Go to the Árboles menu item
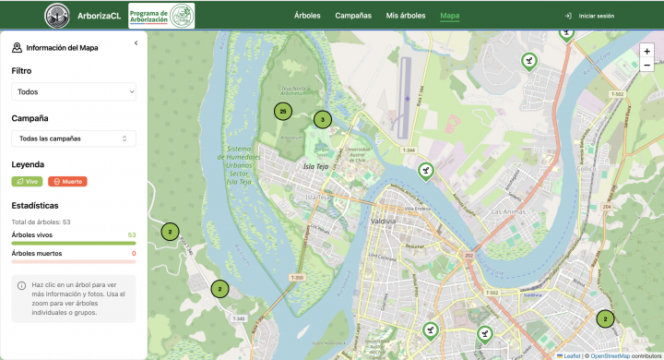 [307, 16]
